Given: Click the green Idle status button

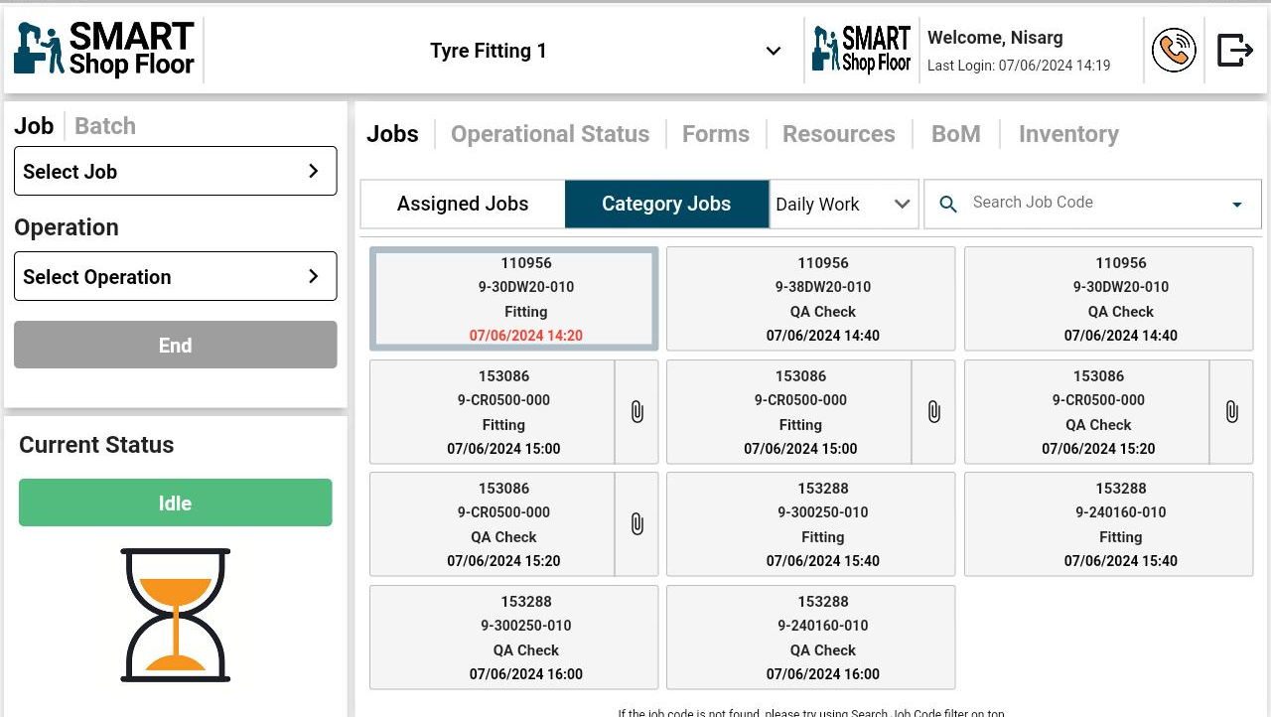Looking at the screenshot, I should point(175,502).
